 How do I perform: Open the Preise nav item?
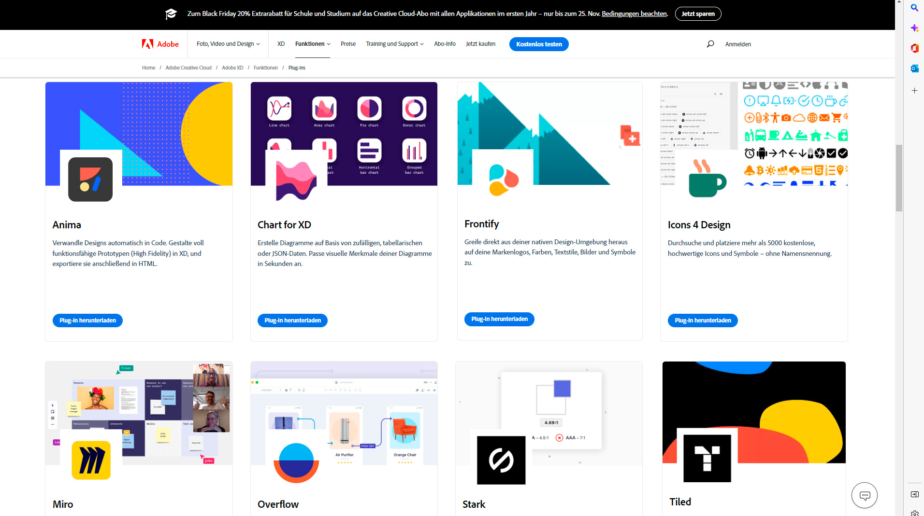point(348,44)
